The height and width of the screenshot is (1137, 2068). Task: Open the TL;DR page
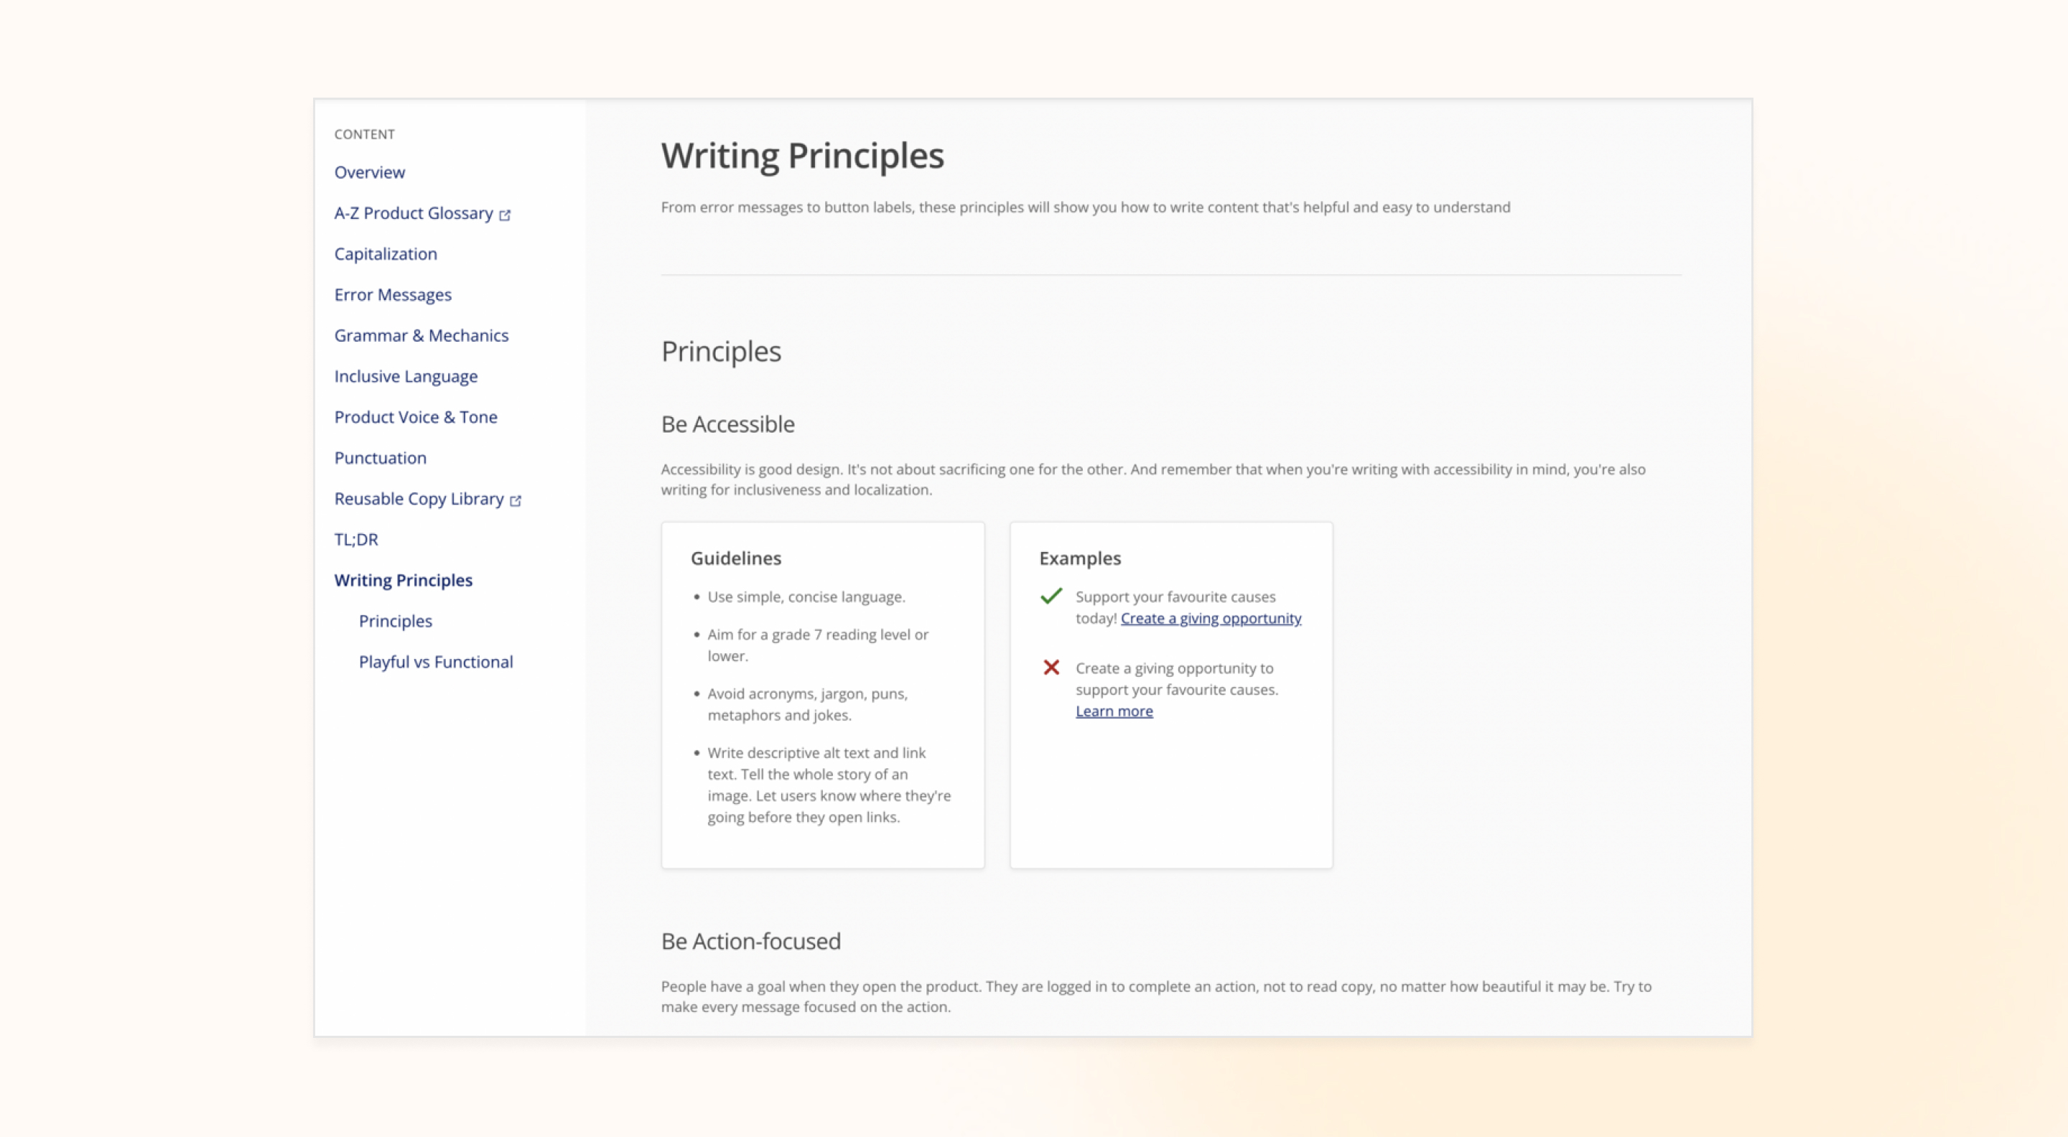click(x=355, y=539)
